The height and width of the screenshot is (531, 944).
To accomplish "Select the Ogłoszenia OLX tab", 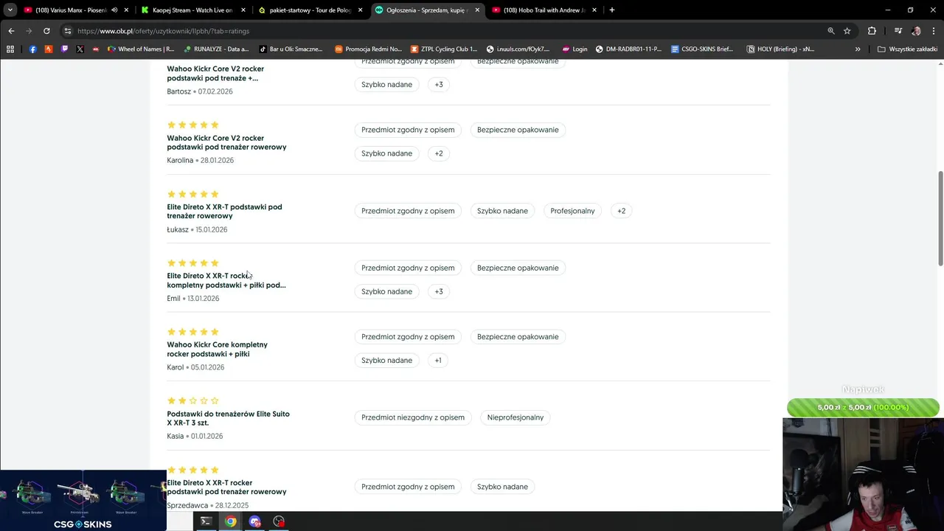I will (426, 10).
